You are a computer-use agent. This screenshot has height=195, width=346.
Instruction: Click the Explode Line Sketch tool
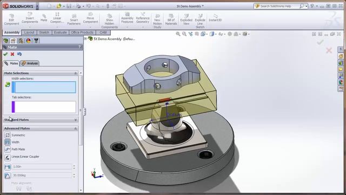coord(200,21)
